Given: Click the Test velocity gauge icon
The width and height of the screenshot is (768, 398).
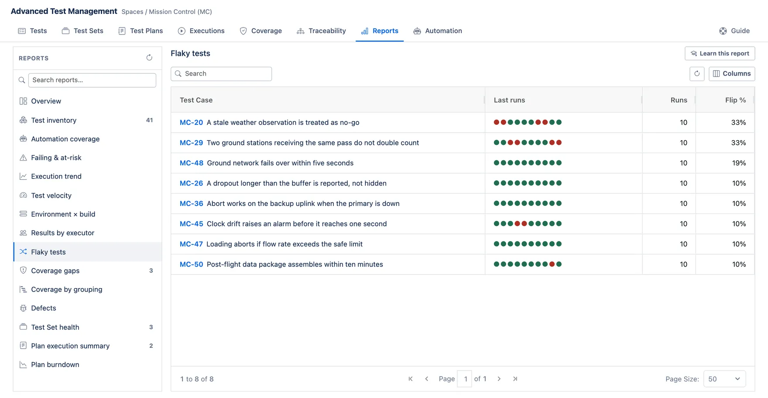Looking at the screenshot, I should [x=23, y=195].
